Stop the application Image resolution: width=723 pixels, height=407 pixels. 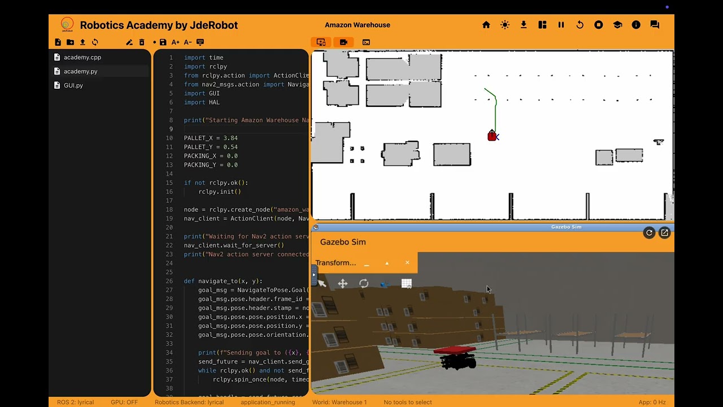pyautogui.click(x=599, y=25)
